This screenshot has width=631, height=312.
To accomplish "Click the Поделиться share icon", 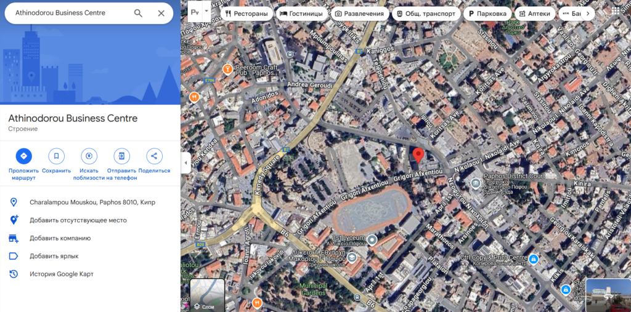I will [154, 156].
